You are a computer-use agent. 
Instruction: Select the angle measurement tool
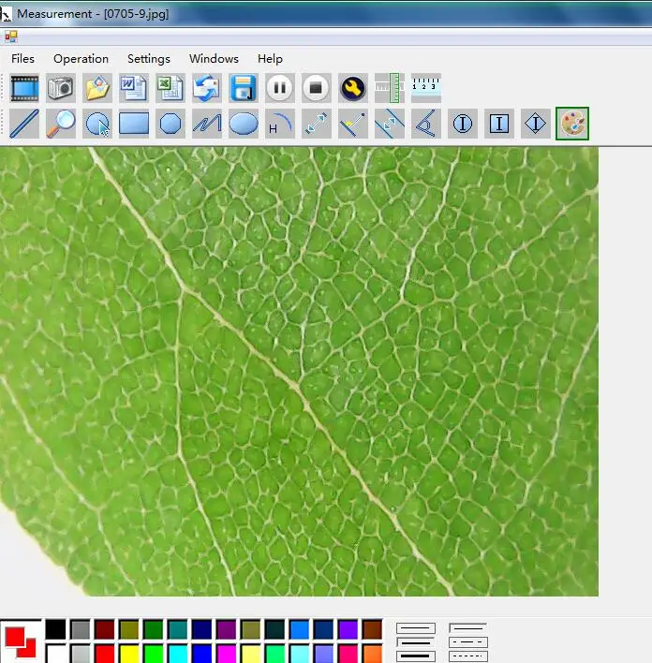click(x=425, y=124)
